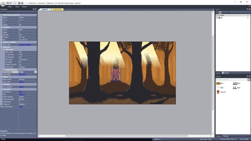
Task: Open the Bound by dropdown arrow
Action: (x=36, y=72)
